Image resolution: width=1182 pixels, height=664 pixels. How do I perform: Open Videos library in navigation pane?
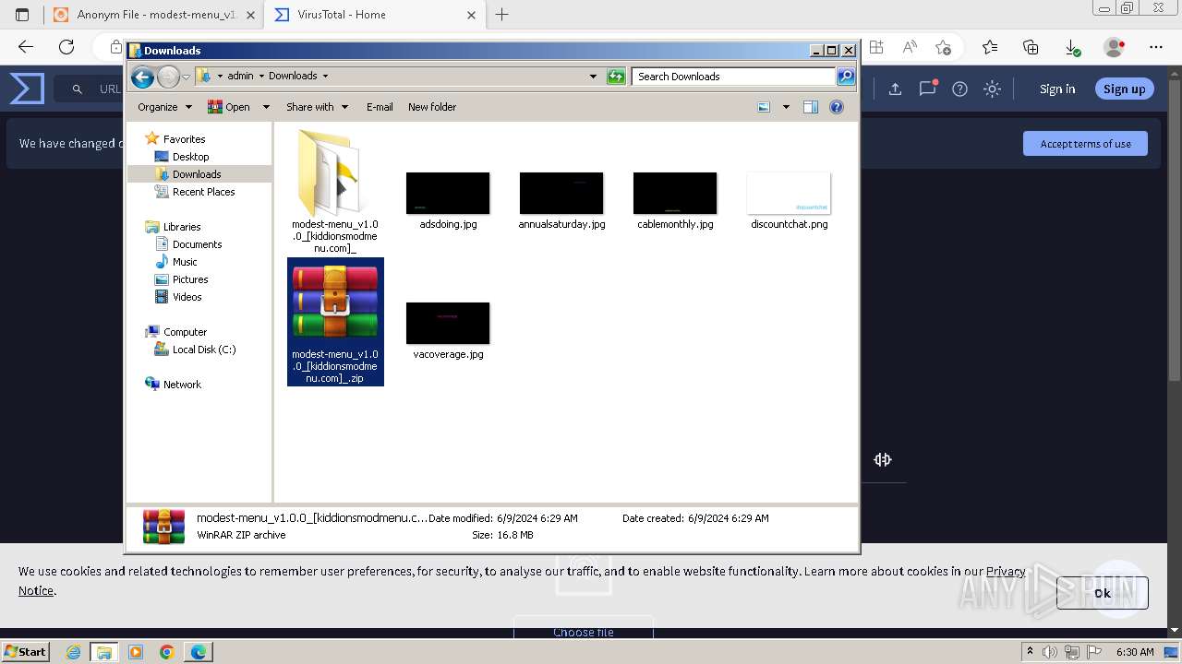point(187,297)
